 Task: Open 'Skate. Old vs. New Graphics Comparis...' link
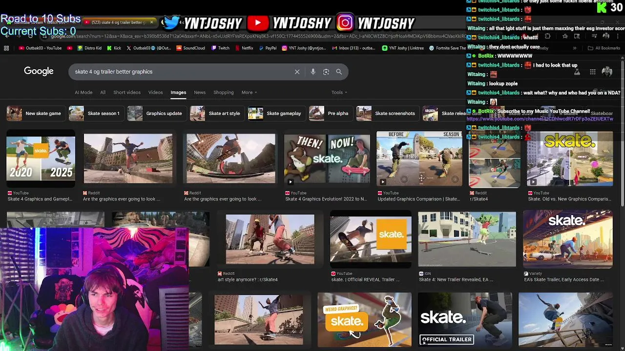[x=569, y=199]
